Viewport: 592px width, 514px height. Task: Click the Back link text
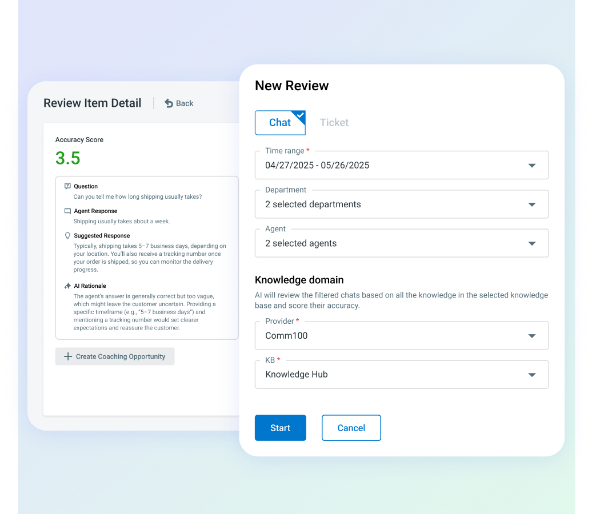pyautogui.click(x=185, y=103)
